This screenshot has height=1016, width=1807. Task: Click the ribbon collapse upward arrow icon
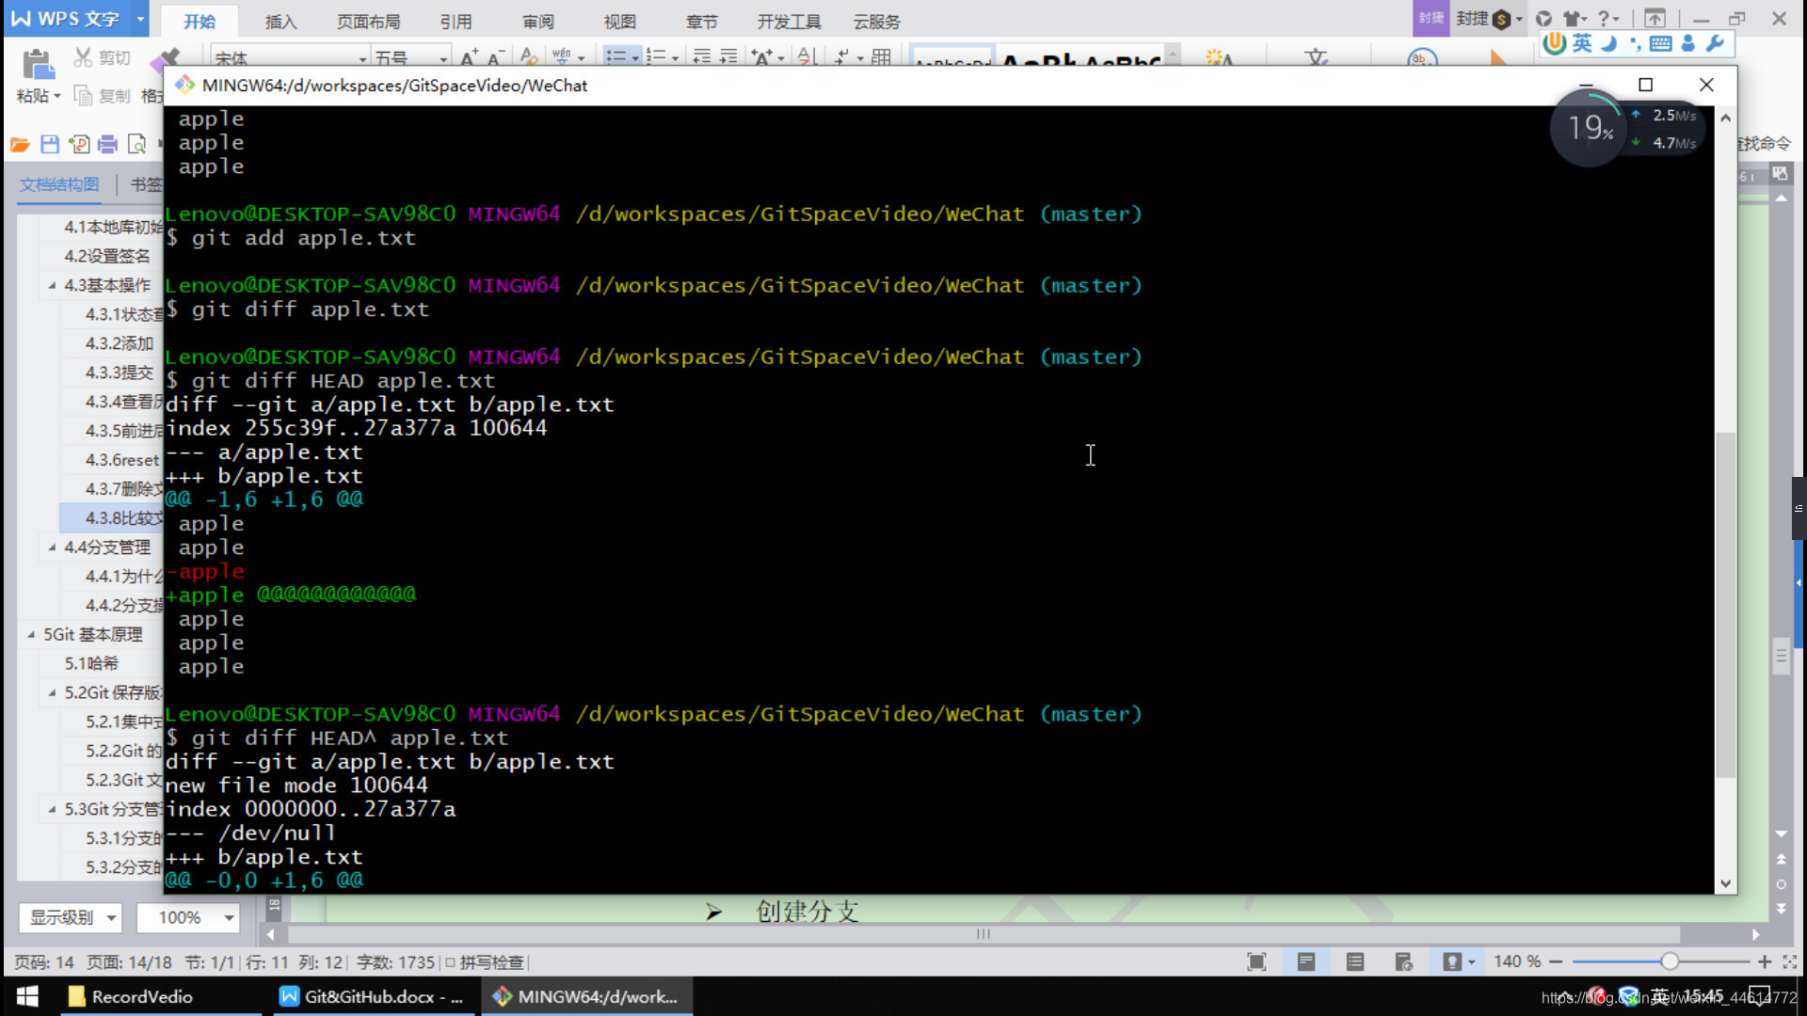pos(1655,19)
